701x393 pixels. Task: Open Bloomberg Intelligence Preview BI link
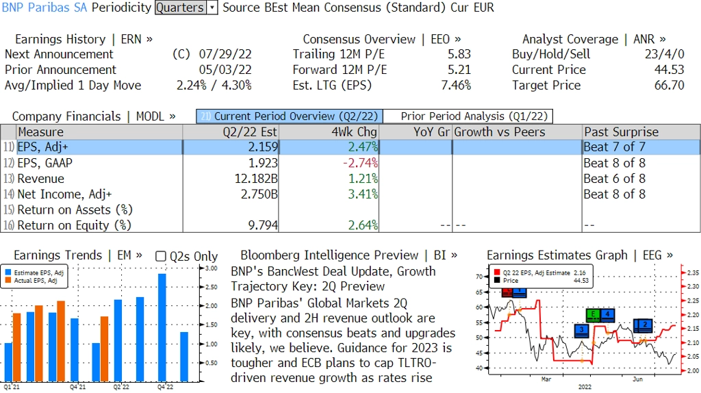[348, 255]
